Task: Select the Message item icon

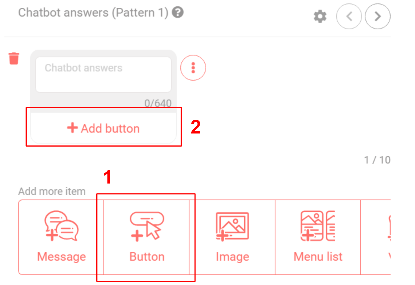Action: tap(61, 226)
